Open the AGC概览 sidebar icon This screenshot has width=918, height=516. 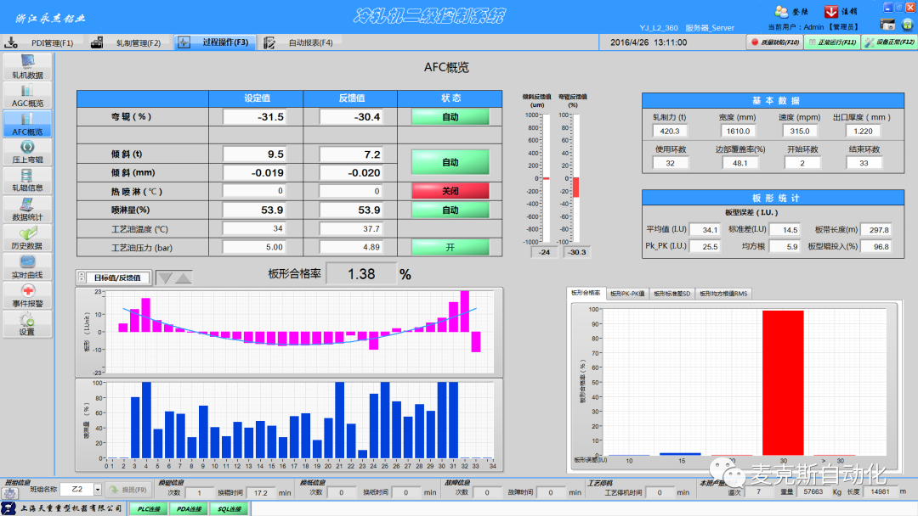(27, 95)
